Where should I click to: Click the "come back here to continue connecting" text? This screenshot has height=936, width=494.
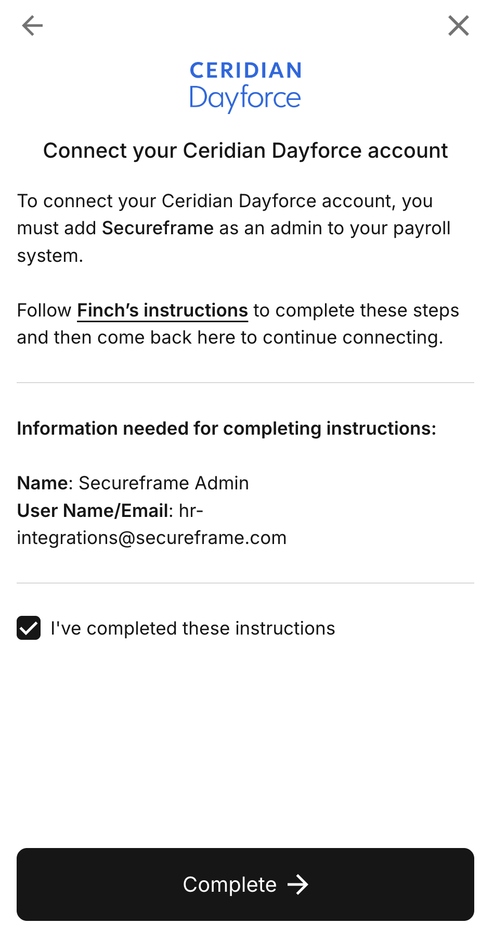pyautogui.click(x=270, y=337)
